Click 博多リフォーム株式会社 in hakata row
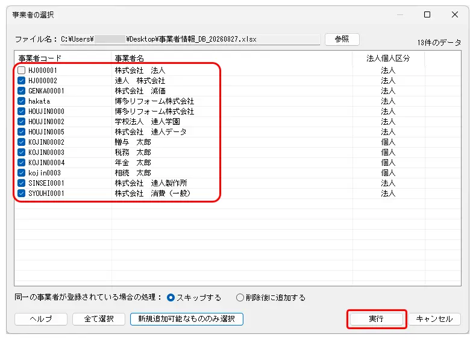Image resolution: width=476 pixels, height=340 pixels. (x=154, y=101)
